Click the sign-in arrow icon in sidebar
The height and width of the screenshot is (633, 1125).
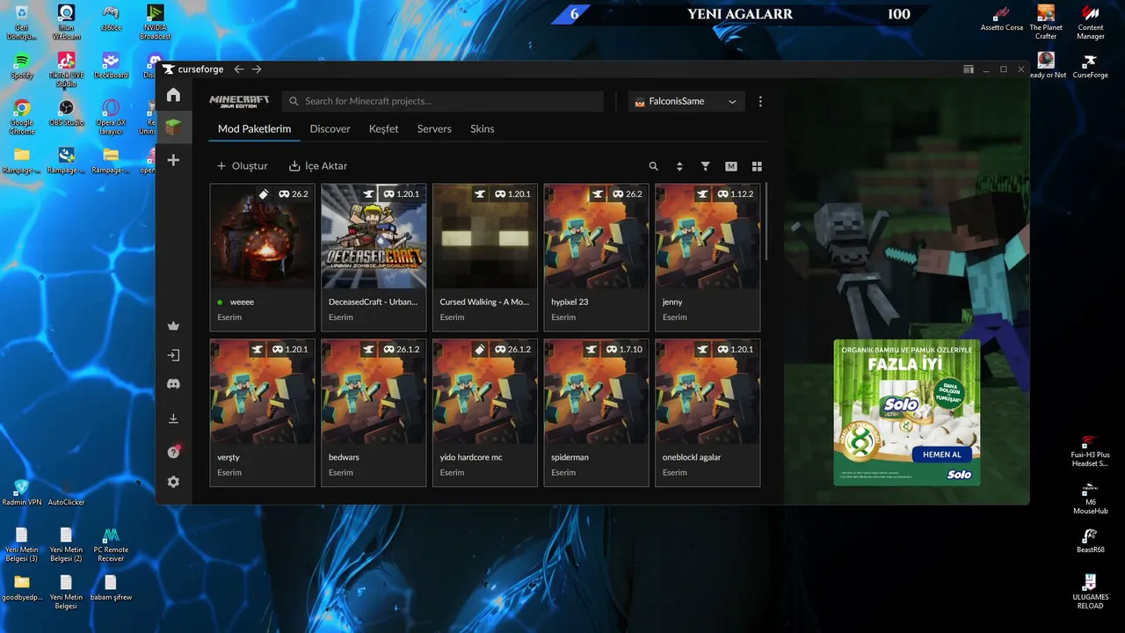coord(173,355)
